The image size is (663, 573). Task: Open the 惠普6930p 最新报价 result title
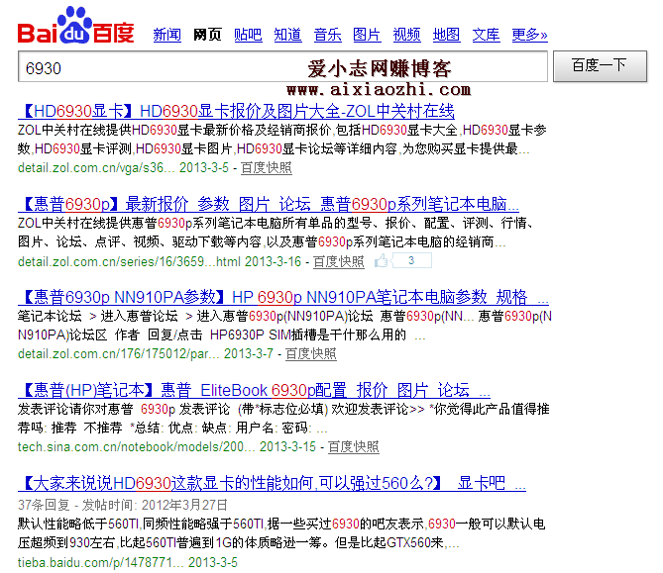pos(269,204)
